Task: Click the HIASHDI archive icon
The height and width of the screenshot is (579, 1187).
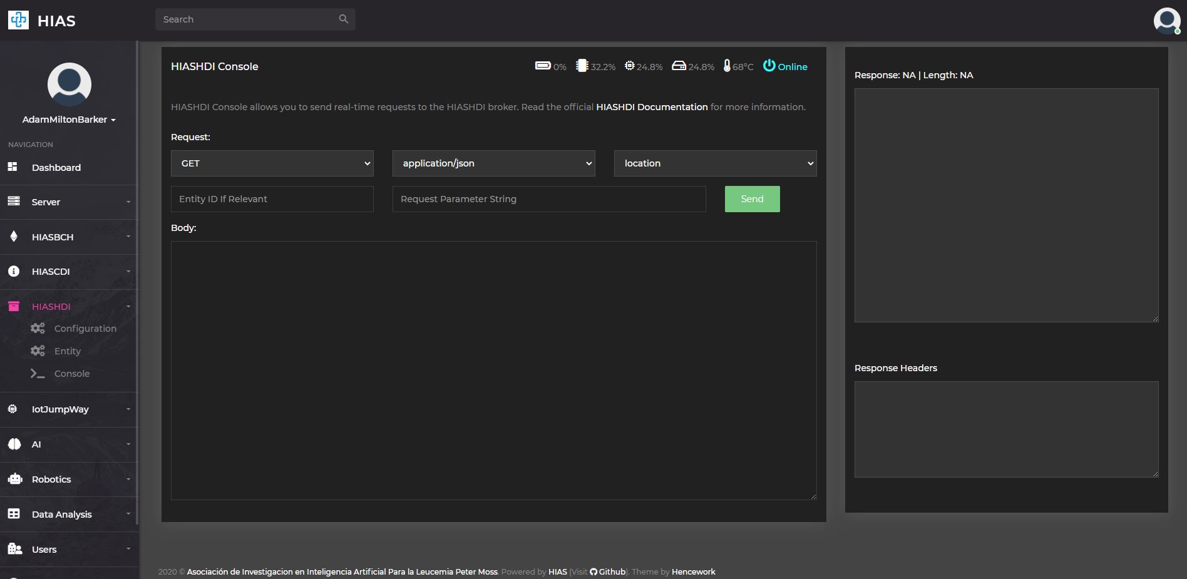Action: point(14,306)
